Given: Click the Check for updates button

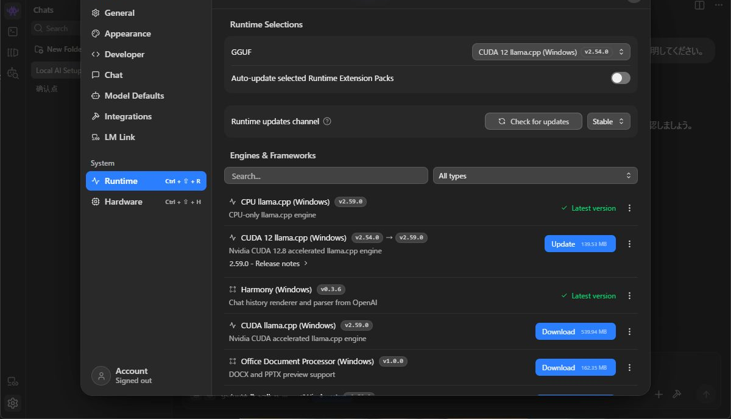Looking at the screenshot, I should click(x=534, y=121).
